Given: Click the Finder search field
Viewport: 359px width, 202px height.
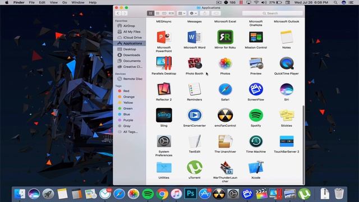Looking at the screenshot, I should tap(272, 13).
